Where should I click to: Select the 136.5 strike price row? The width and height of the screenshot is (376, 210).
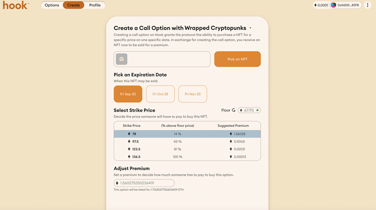187,156
